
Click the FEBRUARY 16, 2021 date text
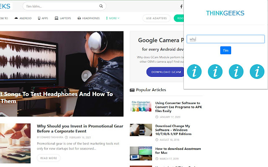click(80, 137)
